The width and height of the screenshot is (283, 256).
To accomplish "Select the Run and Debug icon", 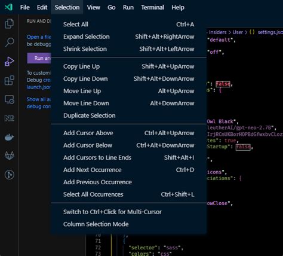I will (9, 62).
